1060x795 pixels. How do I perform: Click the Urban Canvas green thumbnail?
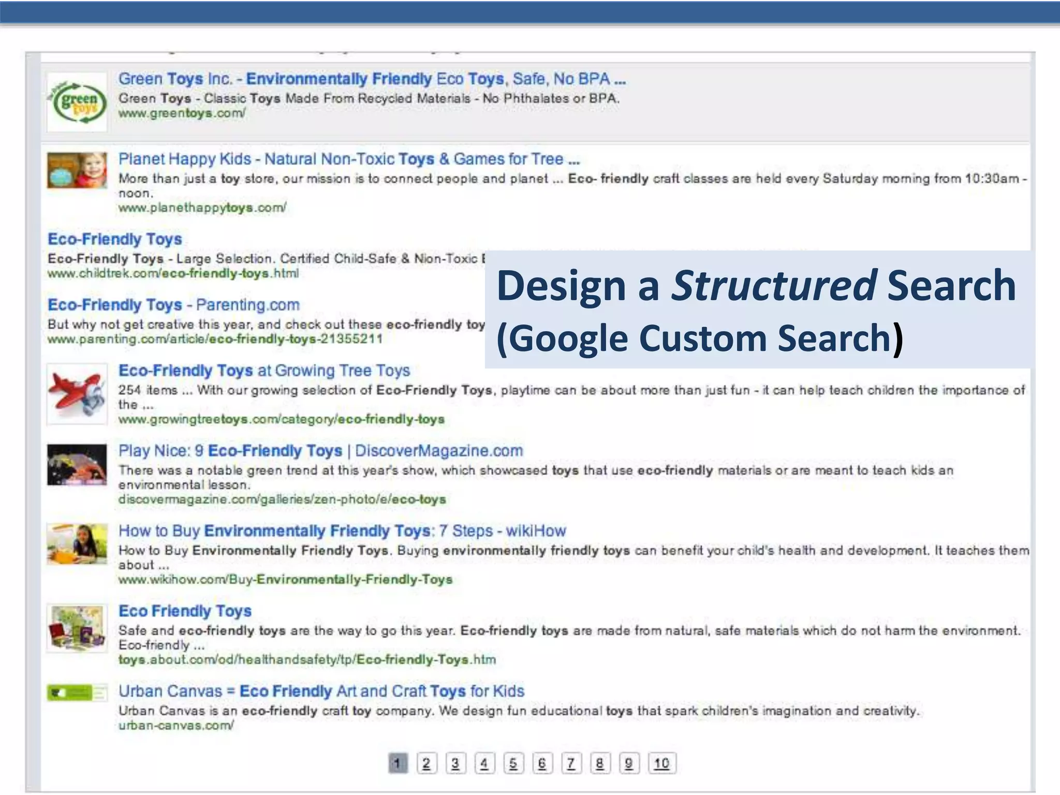click(x=77, y=693)
